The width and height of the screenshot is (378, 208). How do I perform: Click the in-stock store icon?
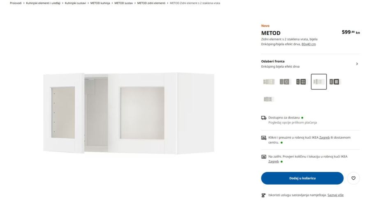(x=264, y=157)
